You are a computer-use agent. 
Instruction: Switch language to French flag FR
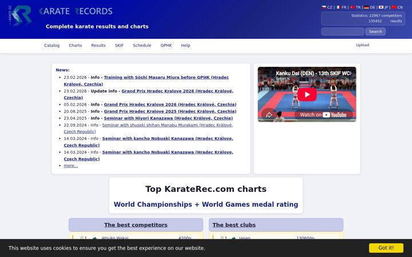point(341,7)
